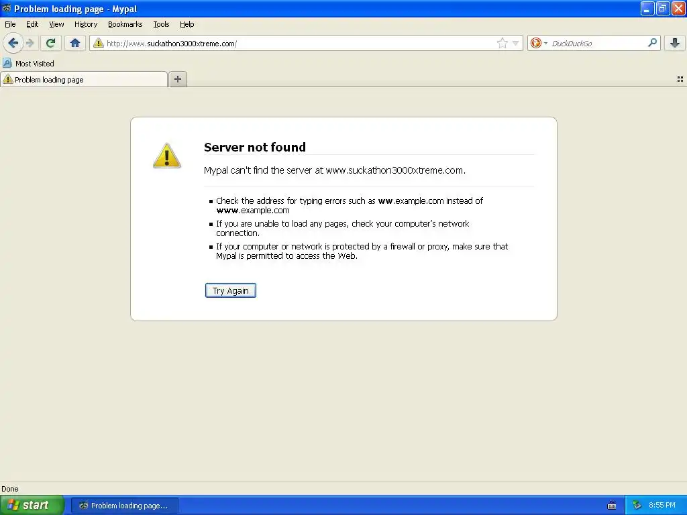Click the Try Again button
Image resolution: width=687 pixels, height=515 pixels.
(231, 290)
